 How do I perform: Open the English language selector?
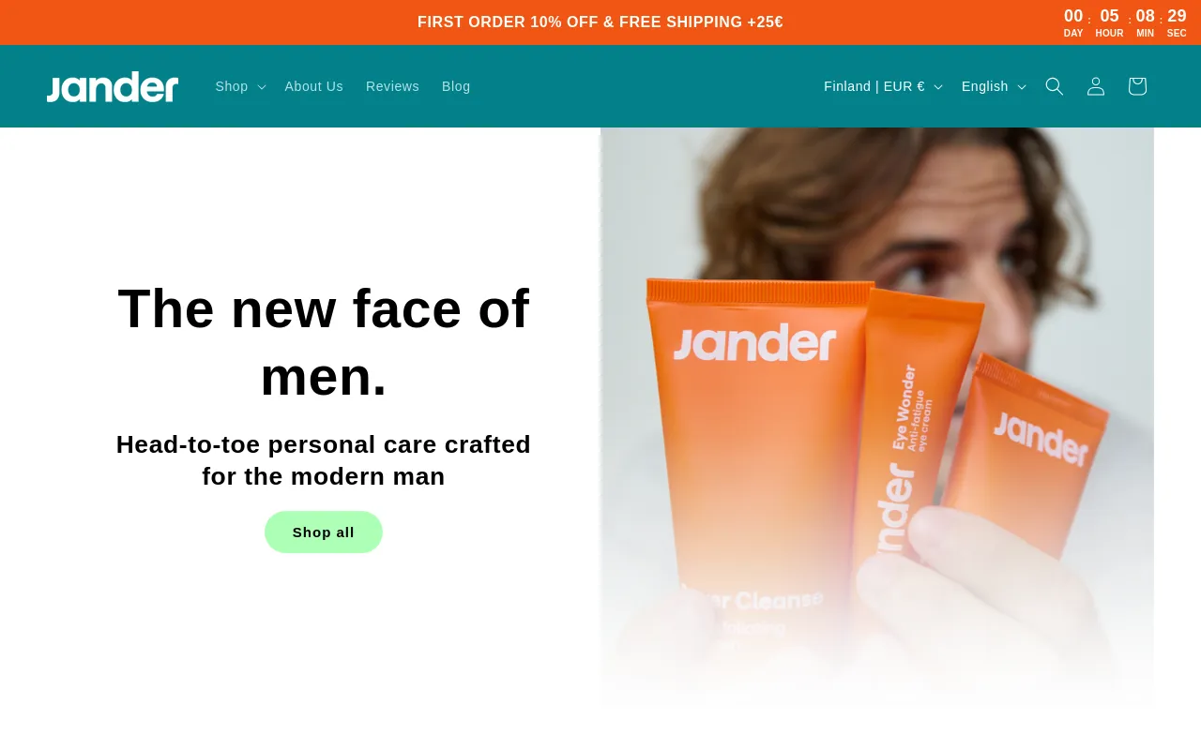click(x=994, y=86)
